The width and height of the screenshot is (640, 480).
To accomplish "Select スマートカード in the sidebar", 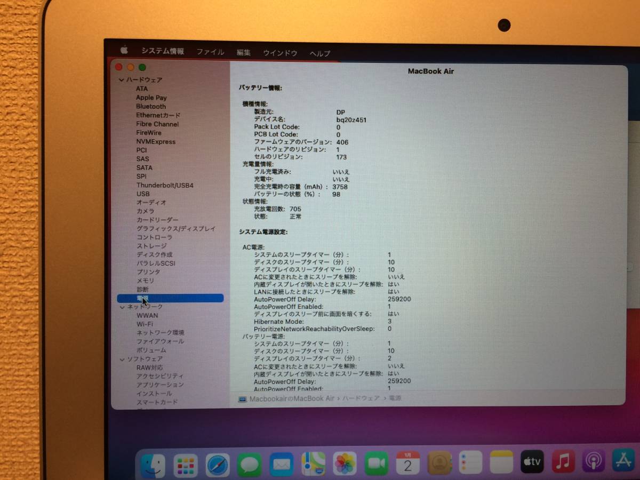I will coord(157,402).
